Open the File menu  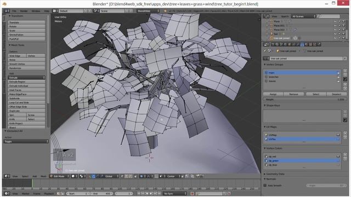pos(14,11)
